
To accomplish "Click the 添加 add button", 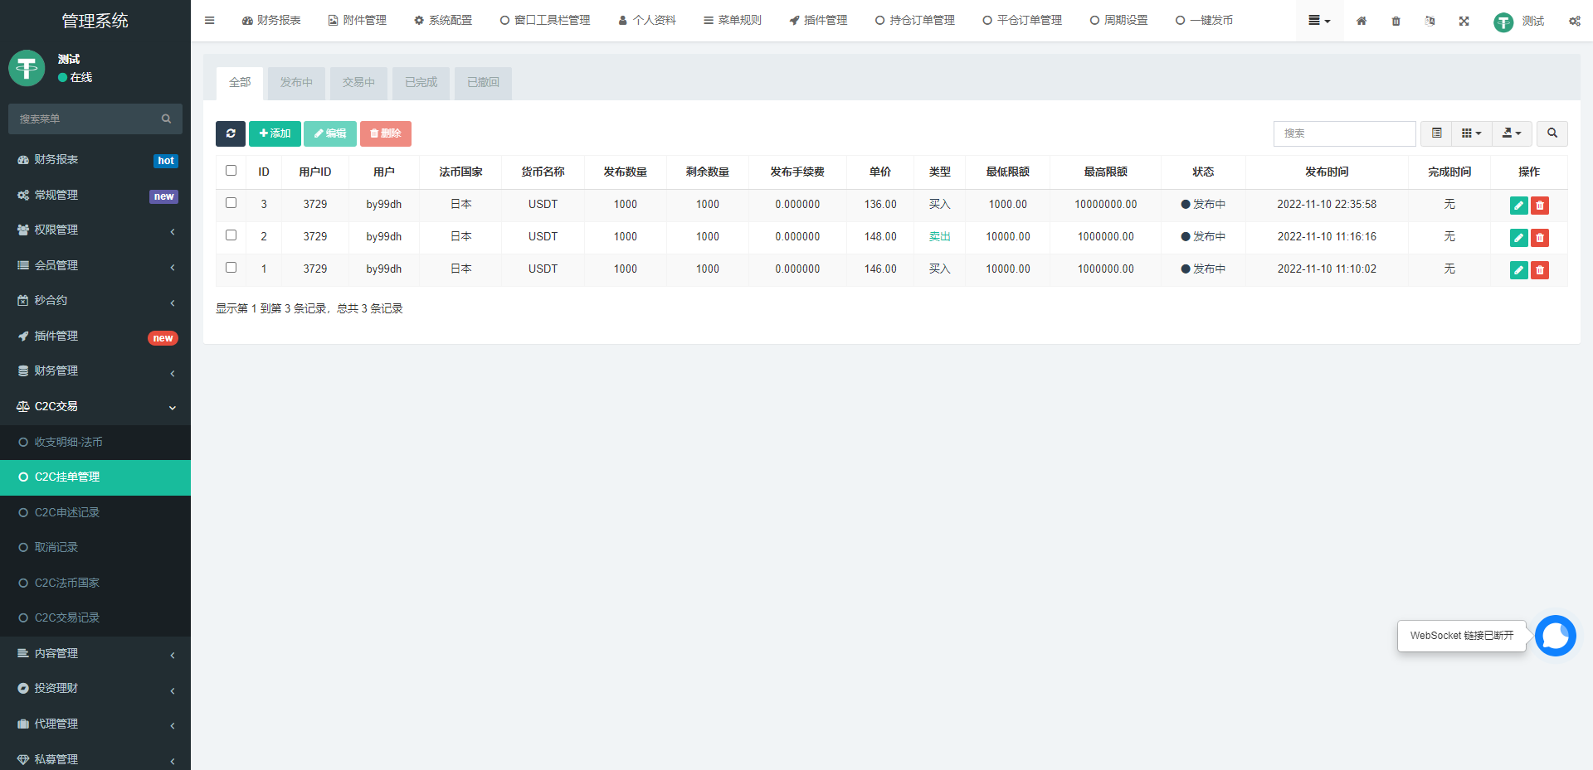I will 275,133.
